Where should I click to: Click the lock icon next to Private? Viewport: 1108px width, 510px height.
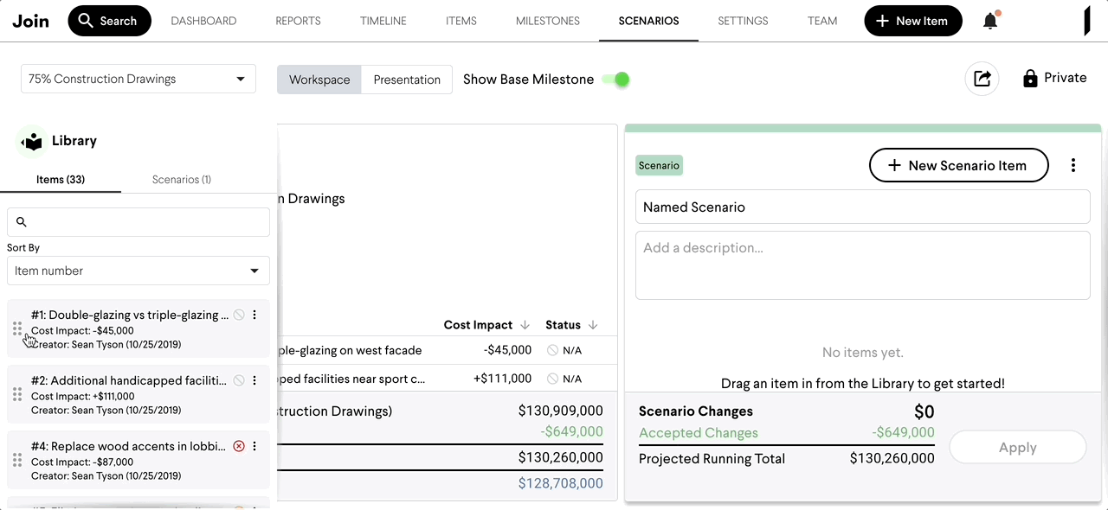click(1029, 78)
